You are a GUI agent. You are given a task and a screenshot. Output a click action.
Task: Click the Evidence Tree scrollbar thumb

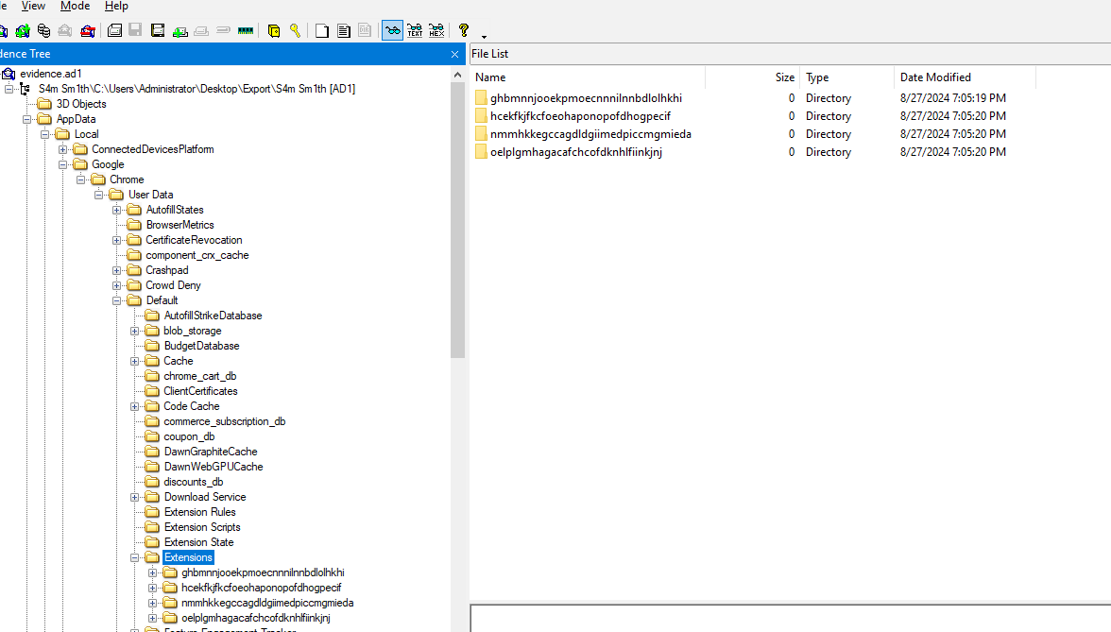457,220
